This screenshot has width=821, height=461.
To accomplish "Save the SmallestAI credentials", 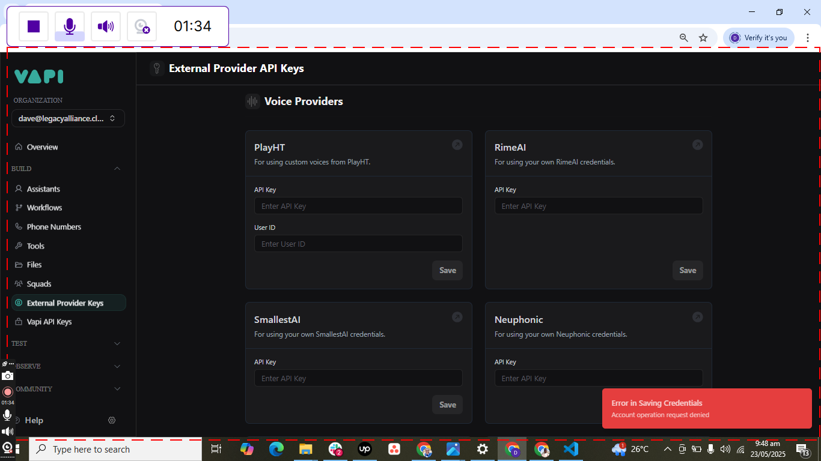I will [448, 405].
